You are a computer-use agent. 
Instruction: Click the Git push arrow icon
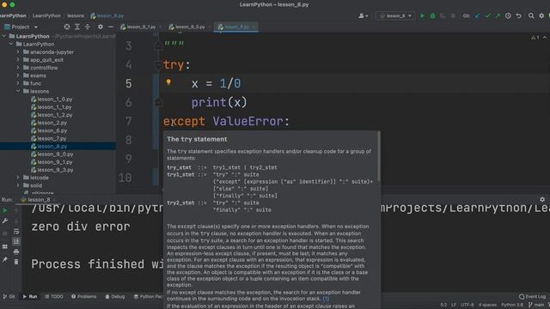498,15
